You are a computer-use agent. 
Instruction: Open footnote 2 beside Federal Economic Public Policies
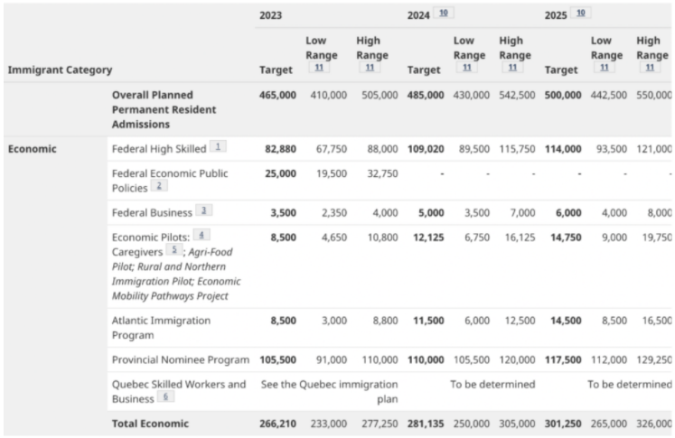click(159, 185)
